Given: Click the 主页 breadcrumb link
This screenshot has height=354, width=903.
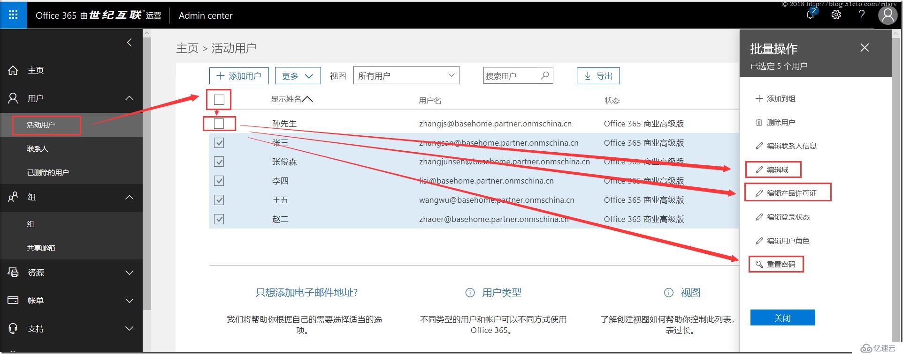Looking at the screenshot, I should pyautogui.click(x=187, y=48).
